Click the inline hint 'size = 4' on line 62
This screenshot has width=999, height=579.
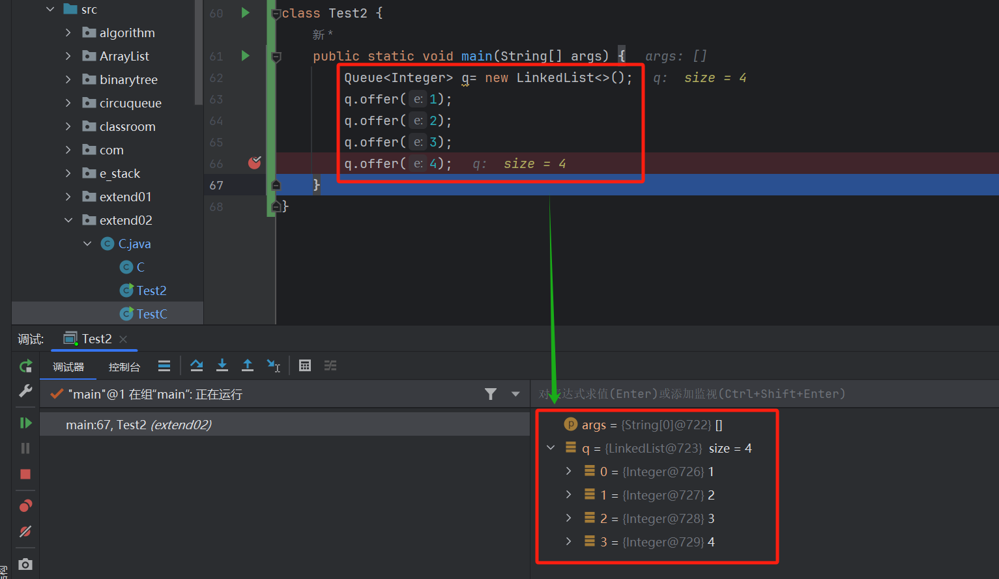pos(715,78)
